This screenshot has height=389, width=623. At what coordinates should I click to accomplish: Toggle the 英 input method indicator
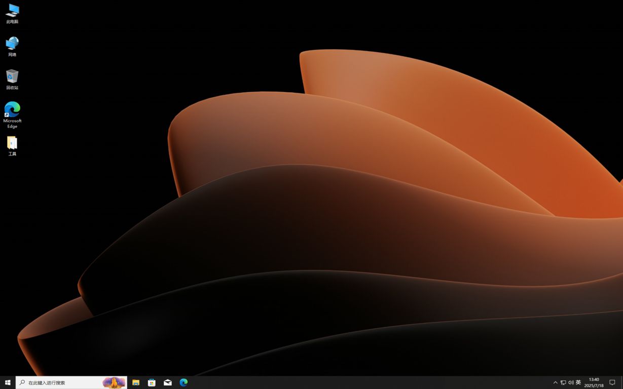[578, 382]
